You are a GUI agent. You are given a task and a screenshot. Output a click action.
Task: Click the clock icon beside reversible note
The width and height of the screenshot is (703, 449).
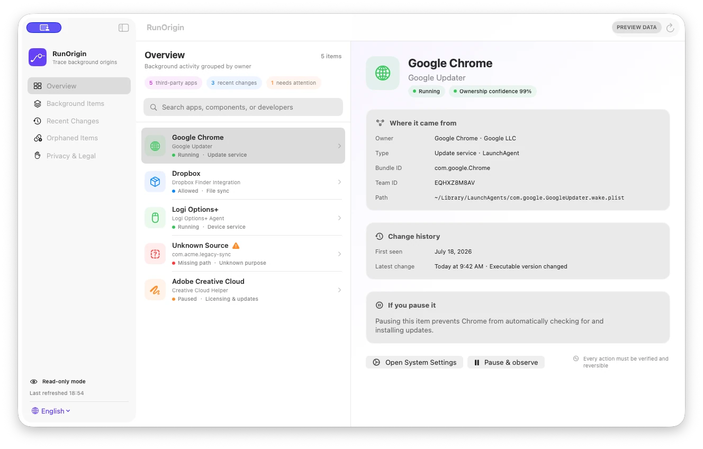576,358
